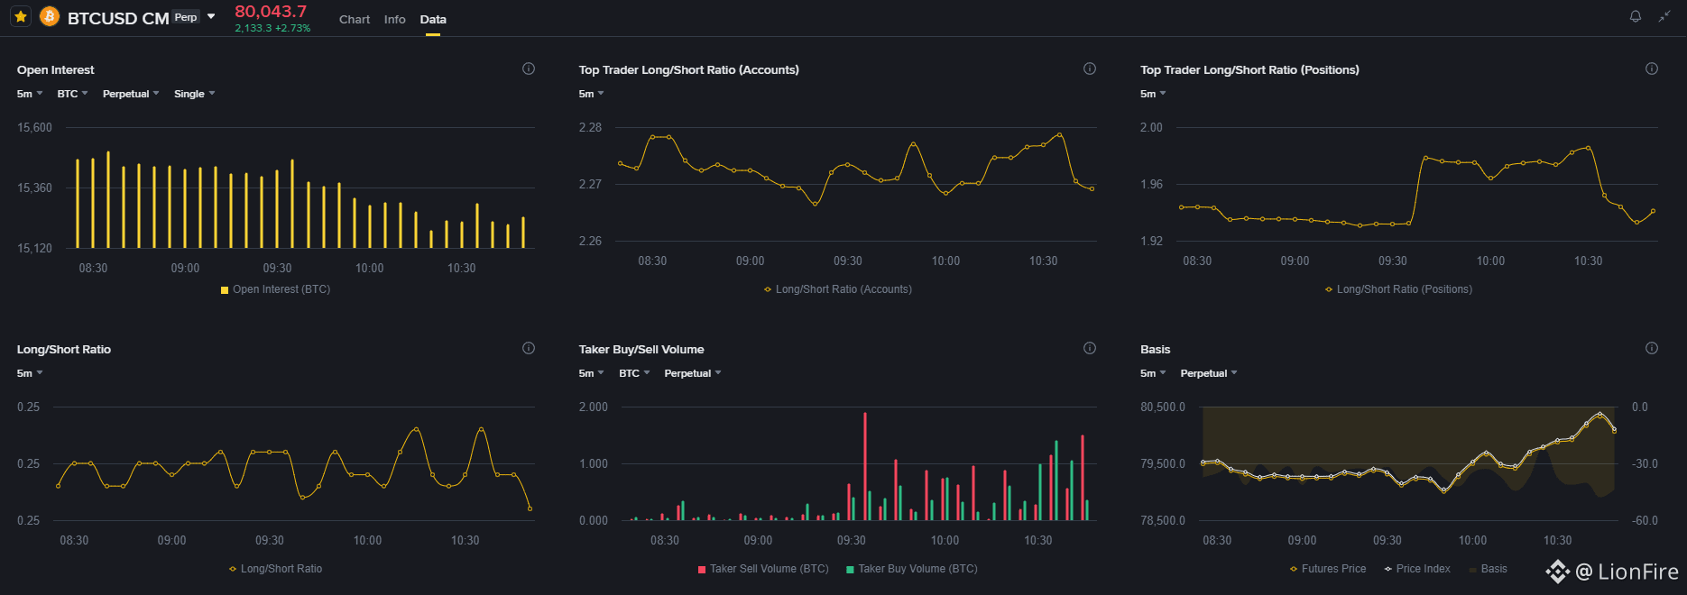Show info icon for Basis panel

(1652, 348)
